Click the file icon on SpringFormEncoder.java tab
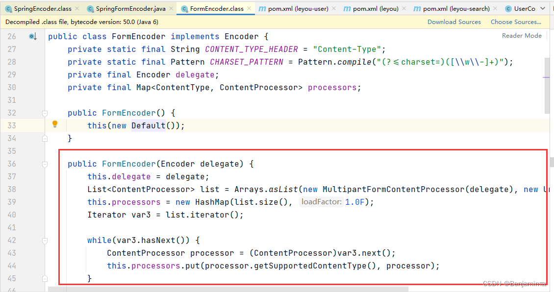This screenshot has width=554, height=292. click(x=90, y=8)
